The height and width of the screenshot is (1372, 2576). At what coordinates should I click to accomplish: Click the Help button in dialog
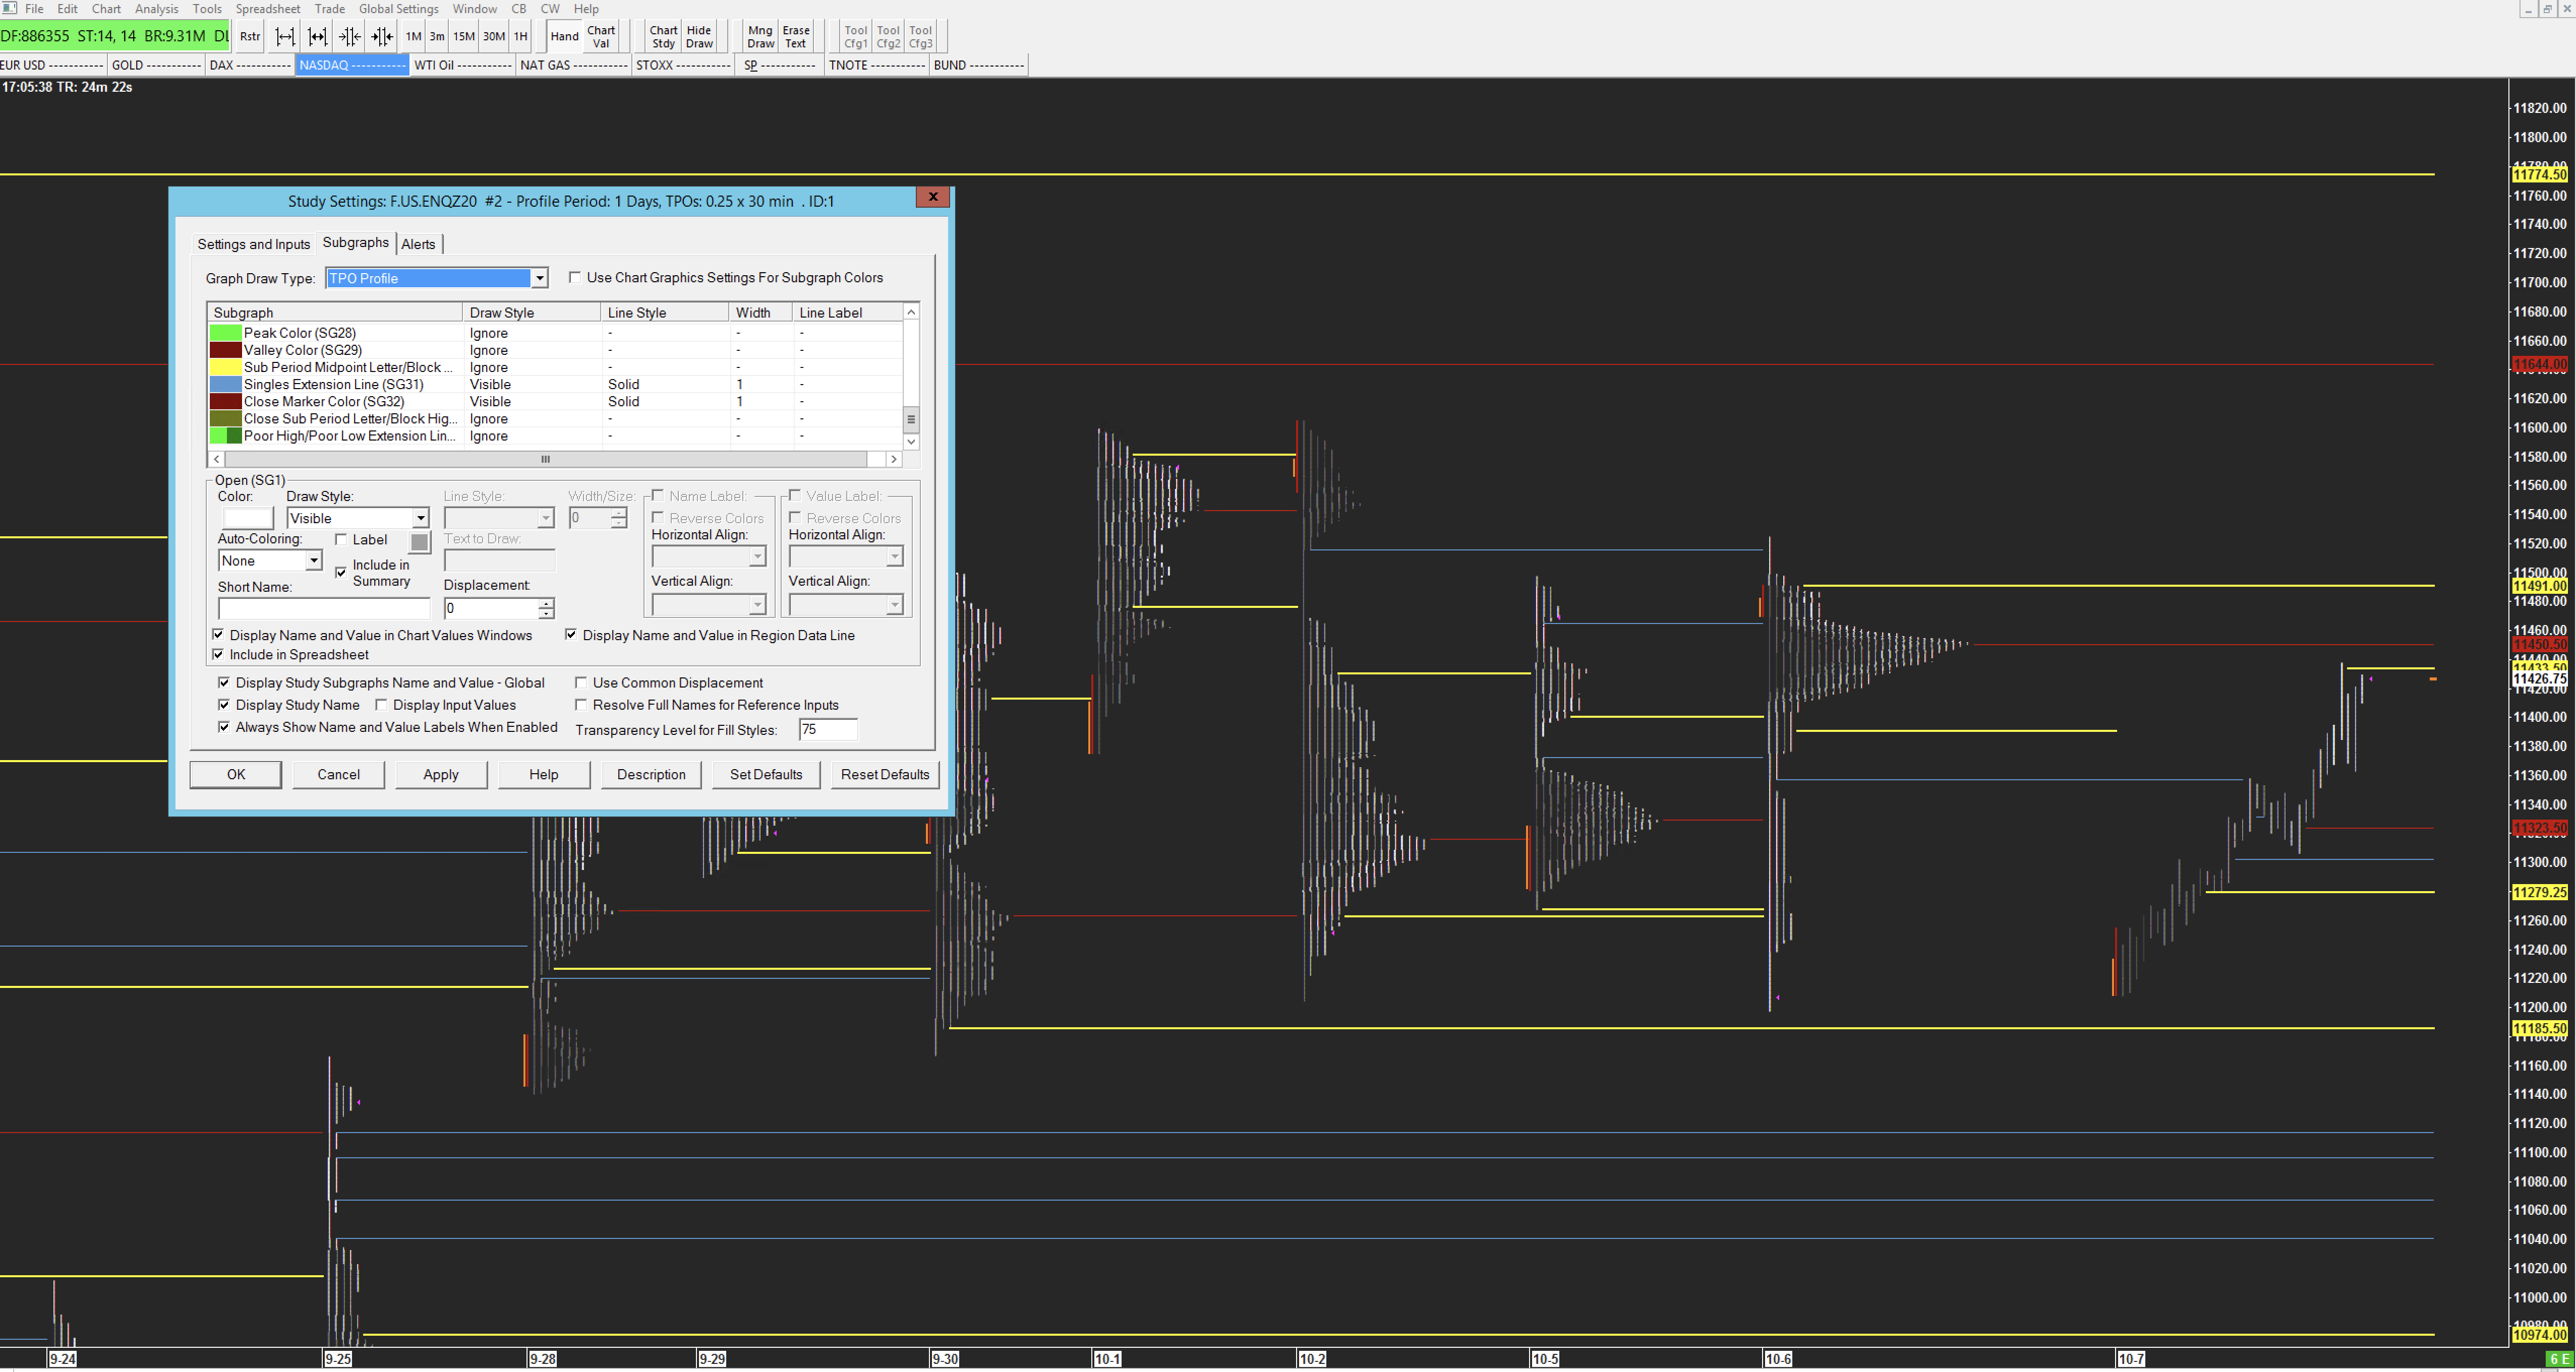[x=544, y=774]
